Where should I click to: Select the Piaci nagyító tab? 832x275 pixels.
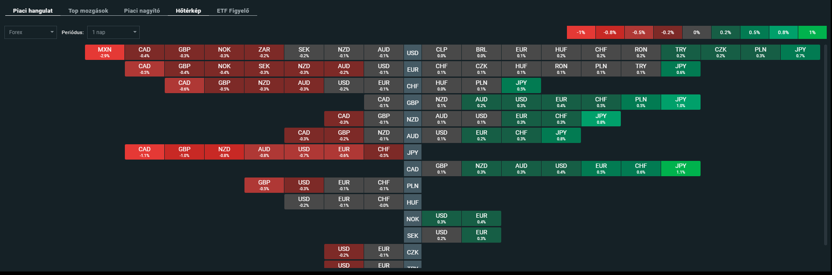coord(142,10)
